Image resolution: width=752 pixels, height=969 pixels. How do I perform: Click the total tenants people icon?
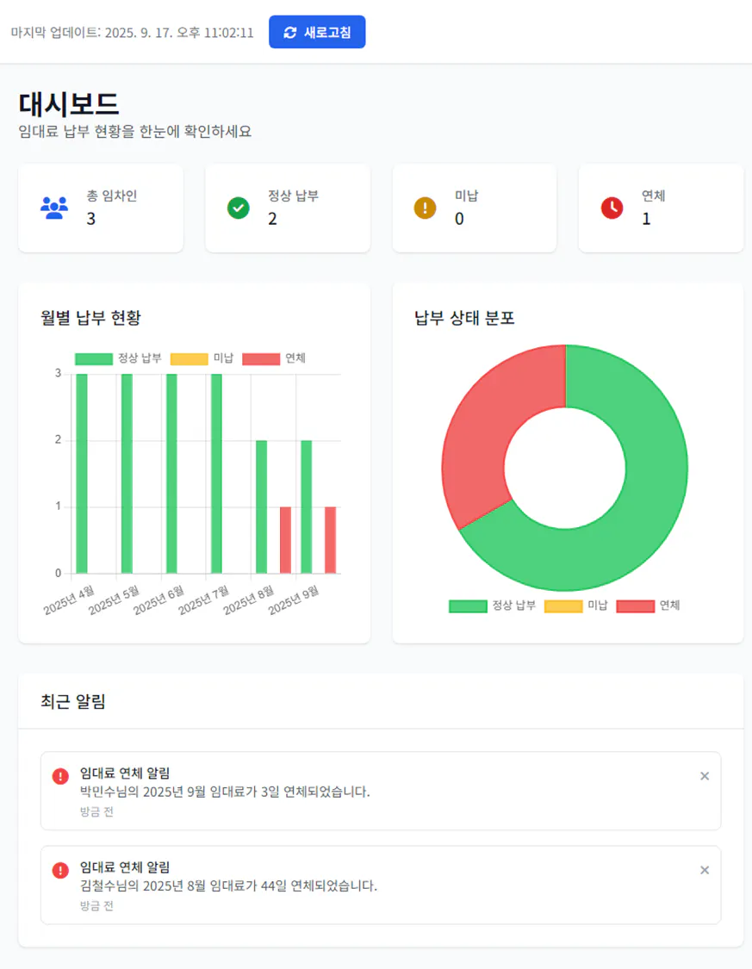pyautogui.click(x=54, y=208)
